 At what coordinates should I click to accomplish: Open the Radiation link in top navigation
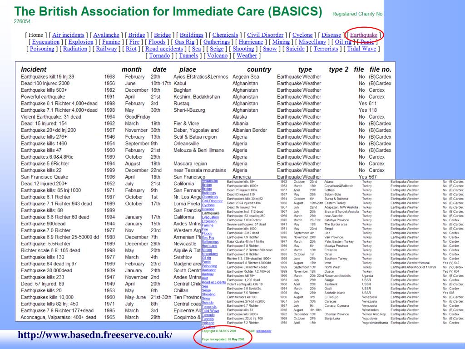(x=75, y=49)
